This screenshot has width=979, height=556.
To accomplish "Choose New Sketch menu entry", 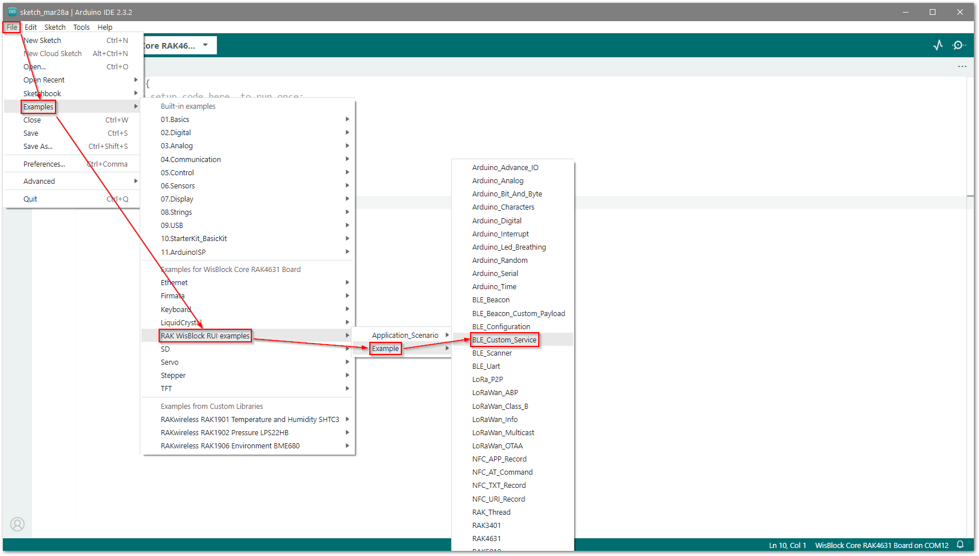I will click(72, 40).
